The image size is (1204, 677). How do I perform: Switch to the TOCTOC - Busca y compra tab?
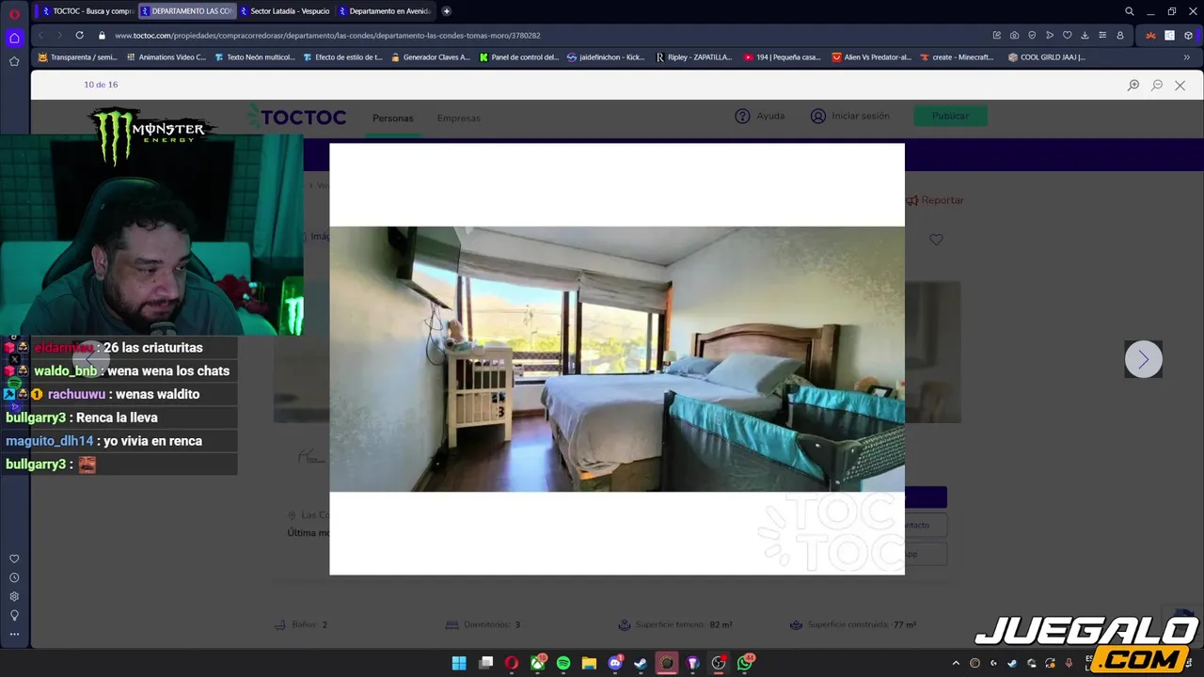coord(87,11)
